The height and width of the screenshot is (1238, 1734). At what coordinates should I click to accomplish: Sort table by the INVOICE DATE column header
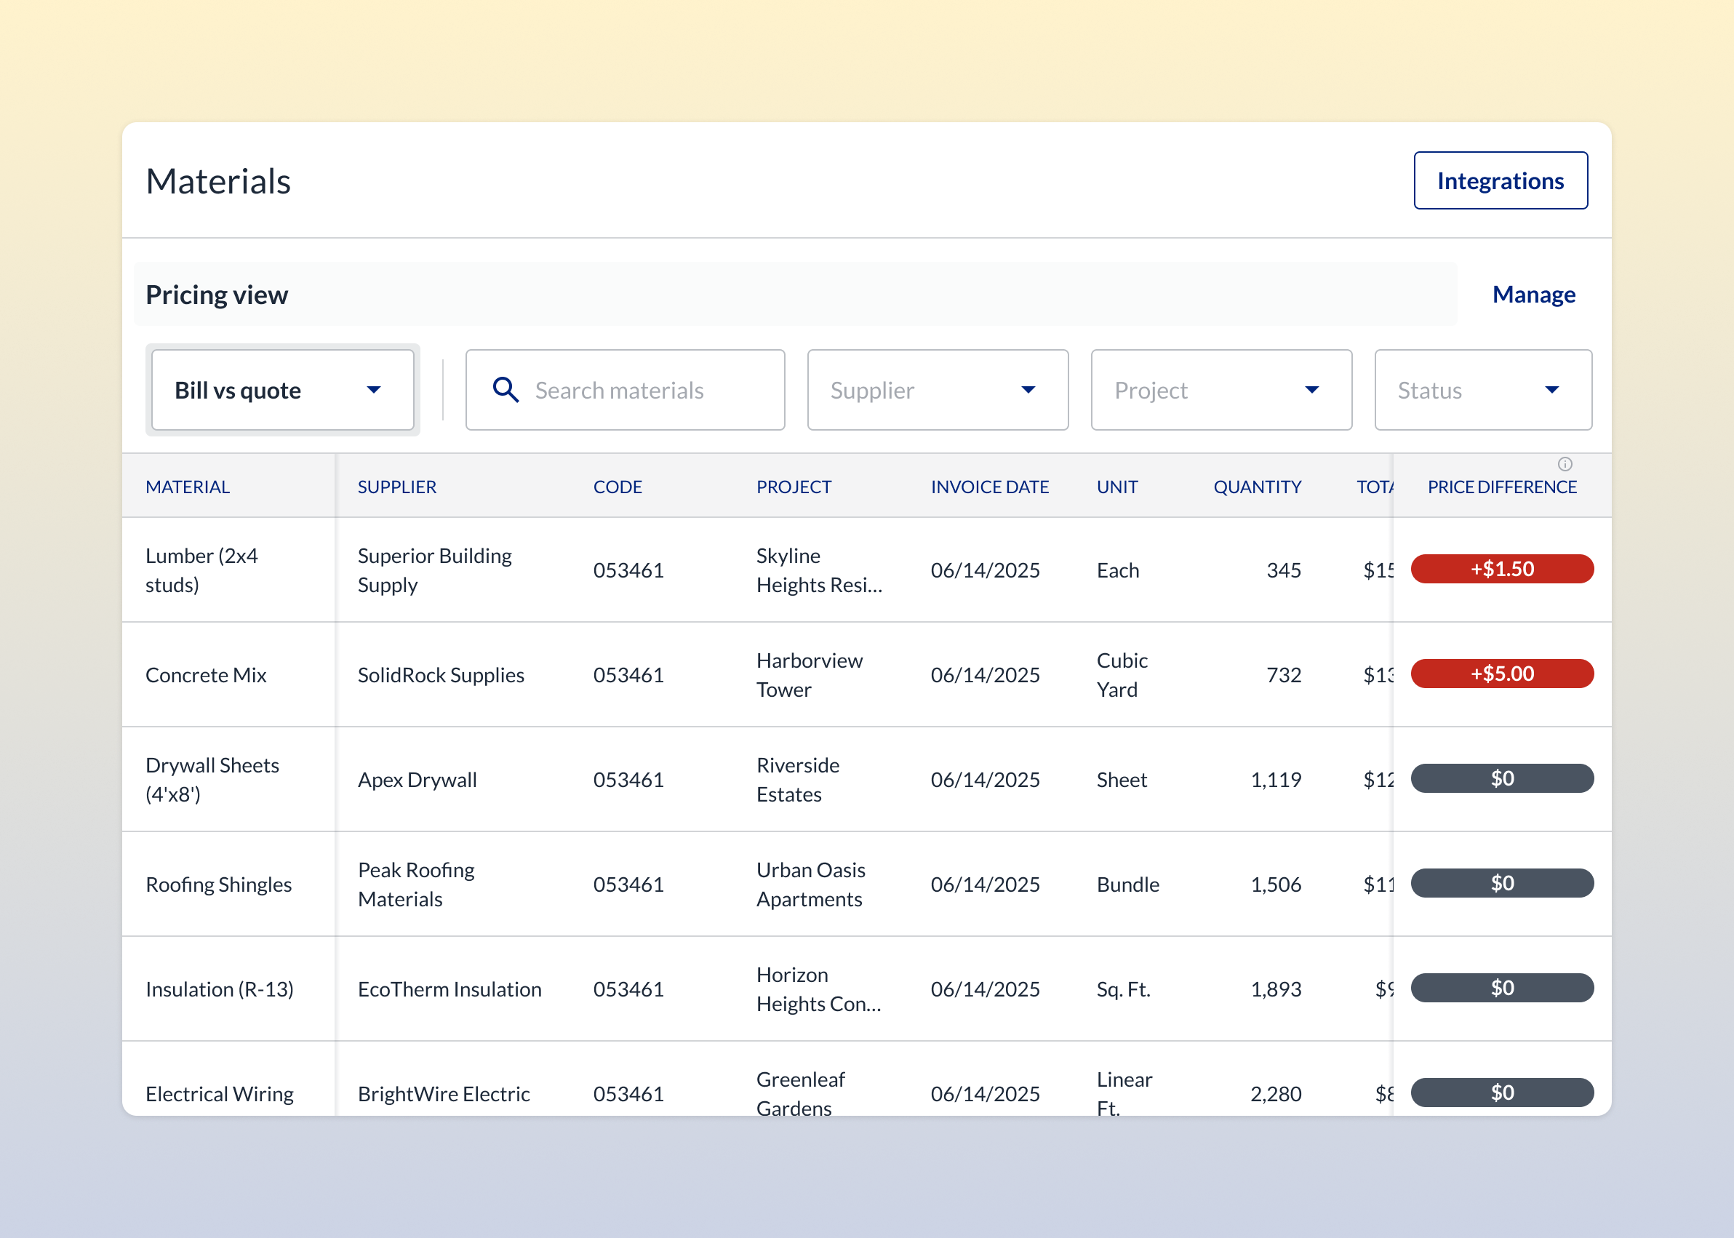(x=988, y=487)
